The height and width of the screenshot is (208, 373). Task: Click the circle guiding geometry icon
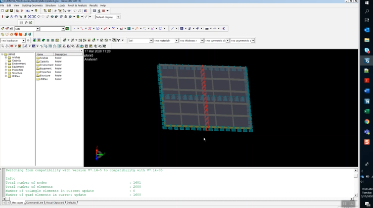98,29
